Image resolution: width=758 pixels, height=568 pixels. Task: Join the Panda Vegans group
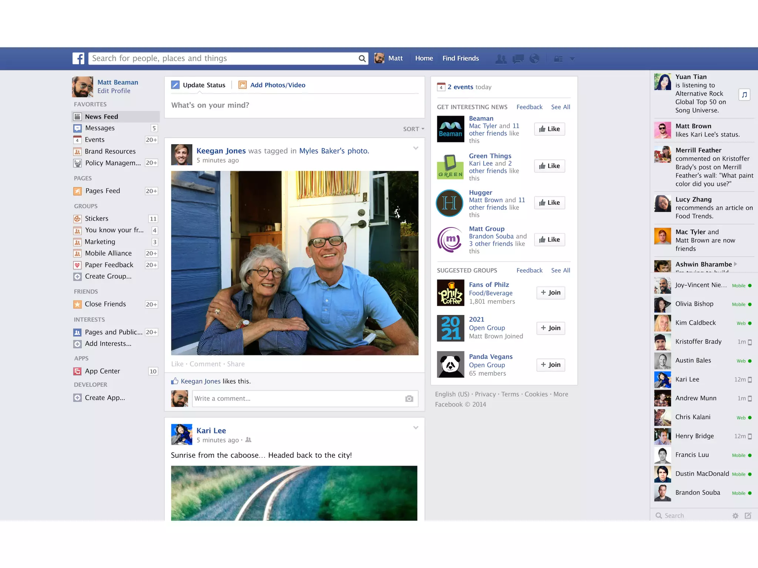click(550, 365)
